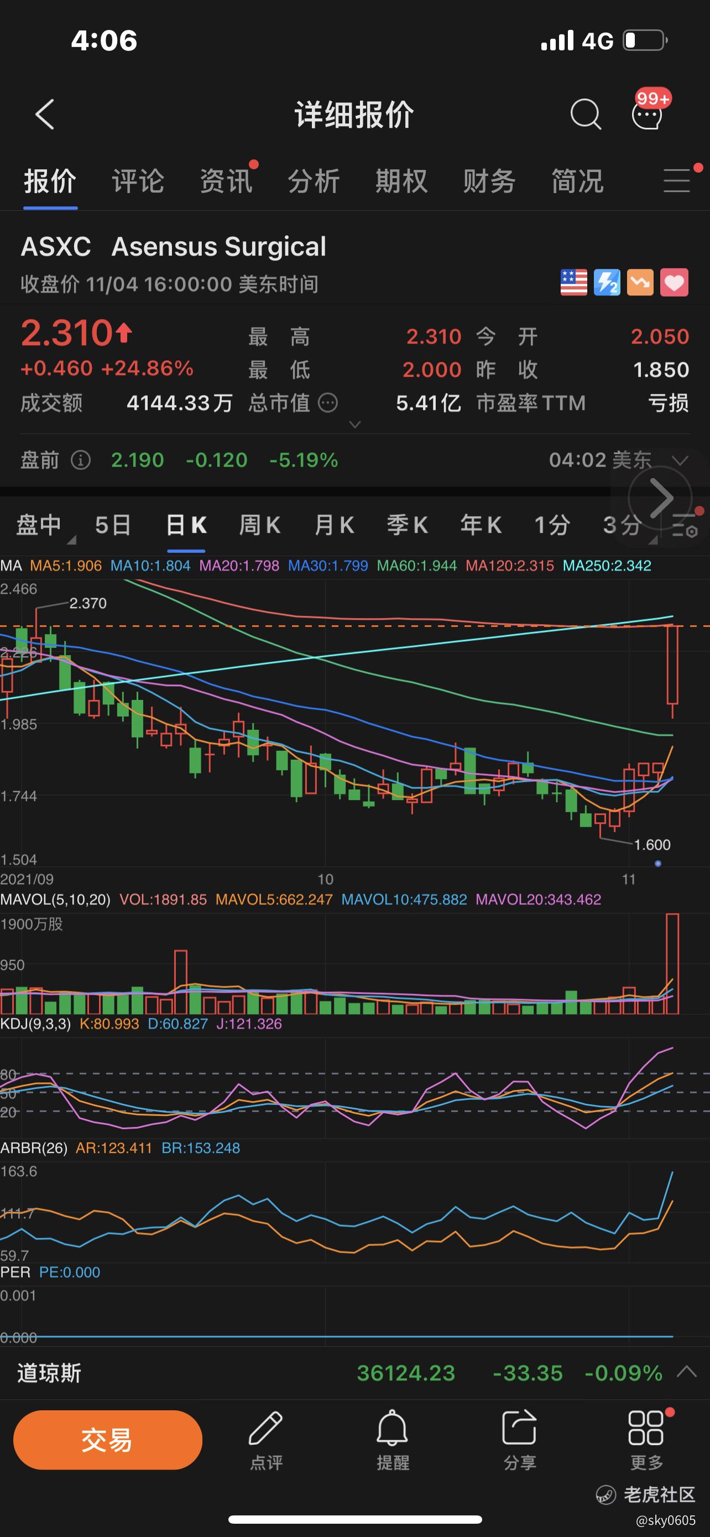
Task: Tap MAVOL(5,10,20) indicator label
Action: 55,899
